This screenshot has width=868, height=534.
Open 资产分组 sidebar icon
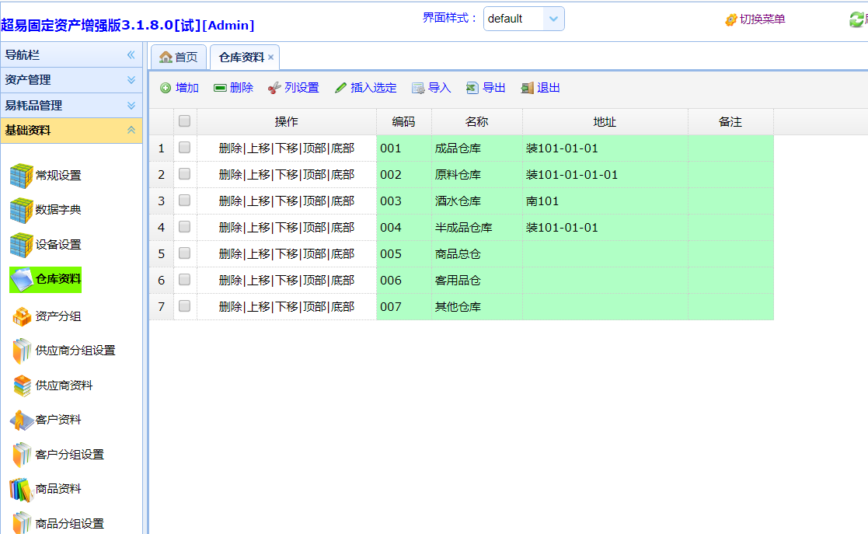click(x=22, y=316)
